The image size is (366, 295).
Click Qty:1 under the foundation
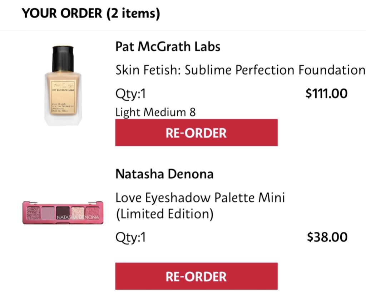(x=130, y=94)
